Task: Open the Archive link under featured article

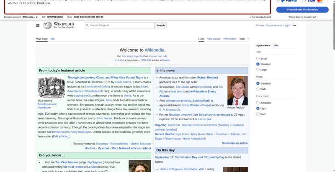Action: pos(90,148)
